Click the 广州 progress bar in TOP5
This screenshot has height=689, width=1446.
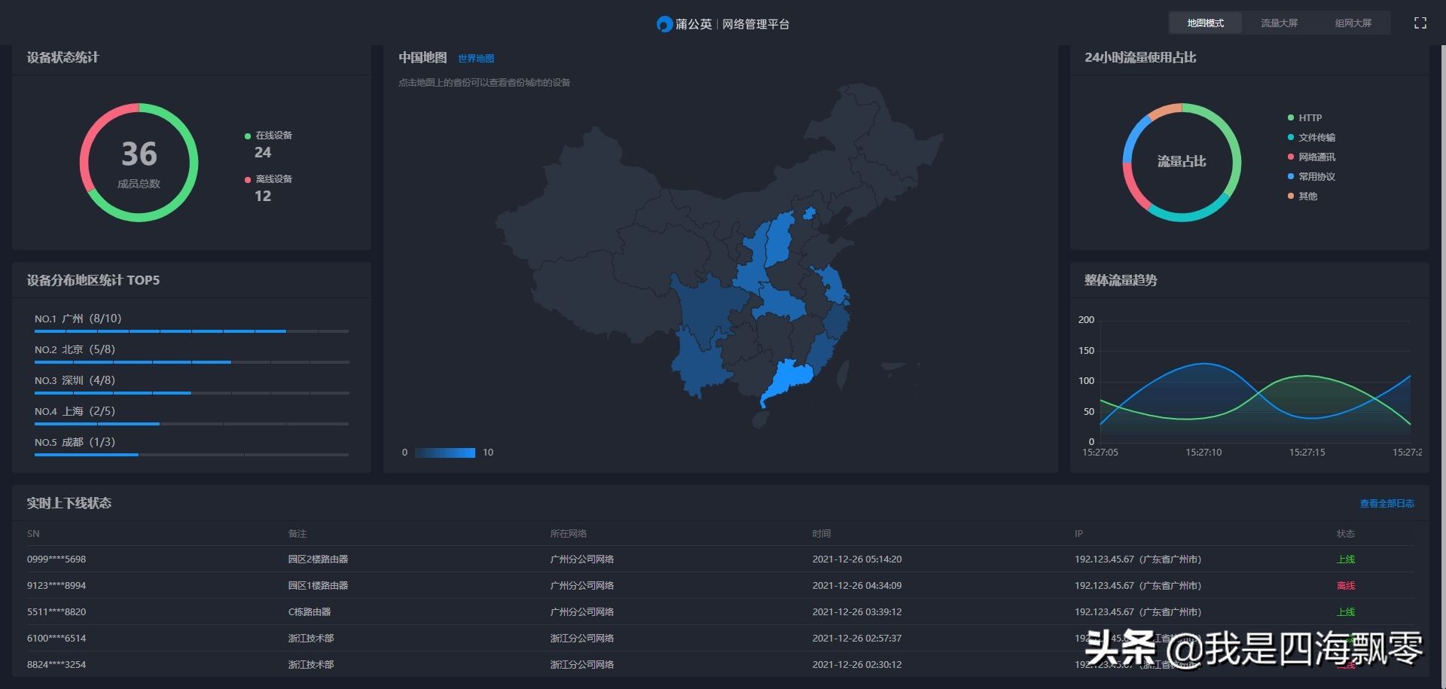click(191, 331)
